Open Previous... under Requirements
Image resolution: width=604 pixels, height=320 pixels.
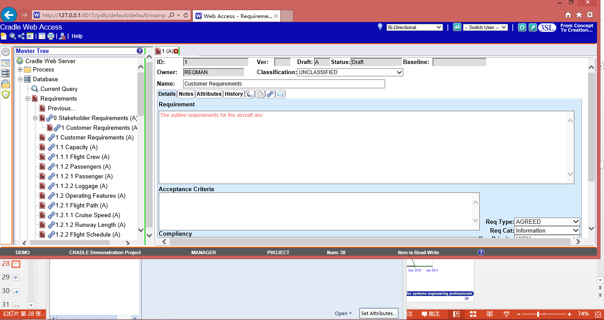pos(61,109)
